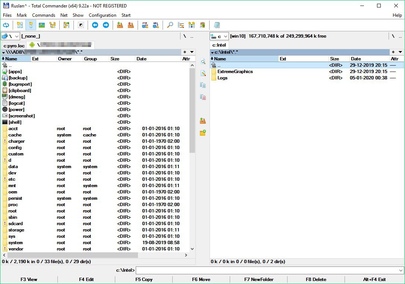405x284 pixels.
Task: Open left panel directory history arrow
Action: (192, 52)
